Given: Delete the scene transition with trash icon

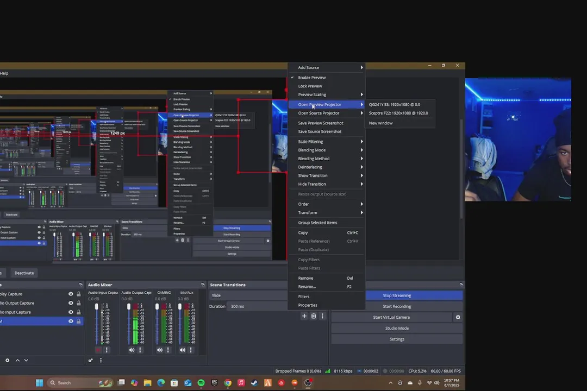Looking at the screenshot, I should [314, 316].
